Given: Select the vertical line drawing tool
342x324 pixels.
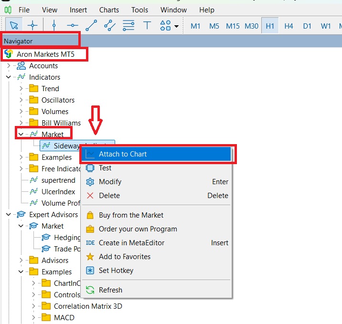Looking at the screenshot, I should pyautogui.click(x=53, y=26).
